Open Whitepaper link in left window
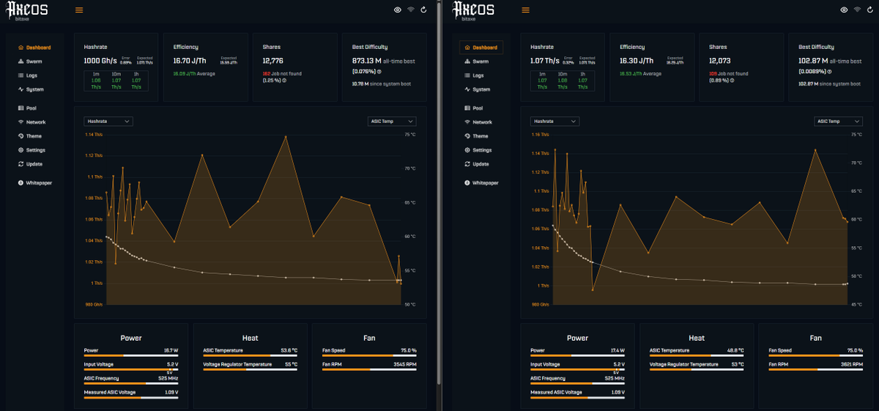The width and height of the screenshot is (879, 411). (34, 183)
